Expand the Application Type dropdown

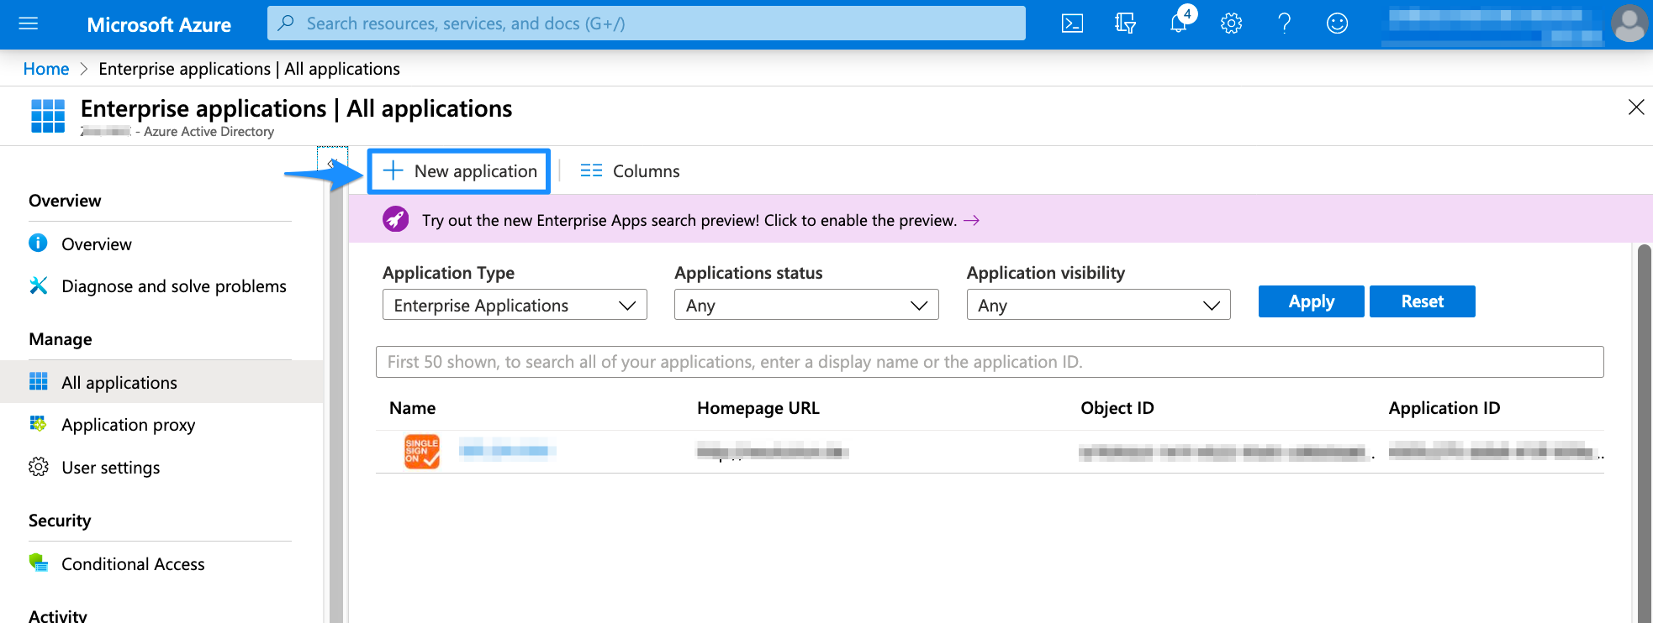515,305
